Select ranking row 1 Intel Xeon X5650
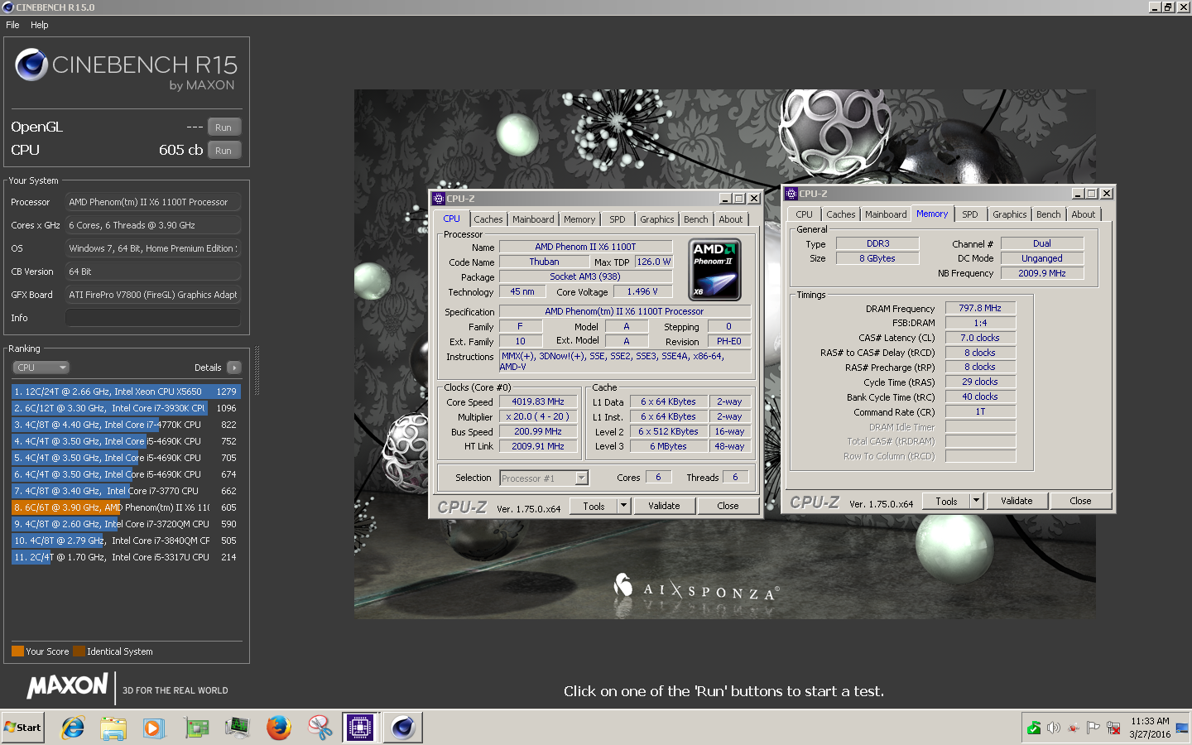1192x745 pixels. (x=126, y=392)
